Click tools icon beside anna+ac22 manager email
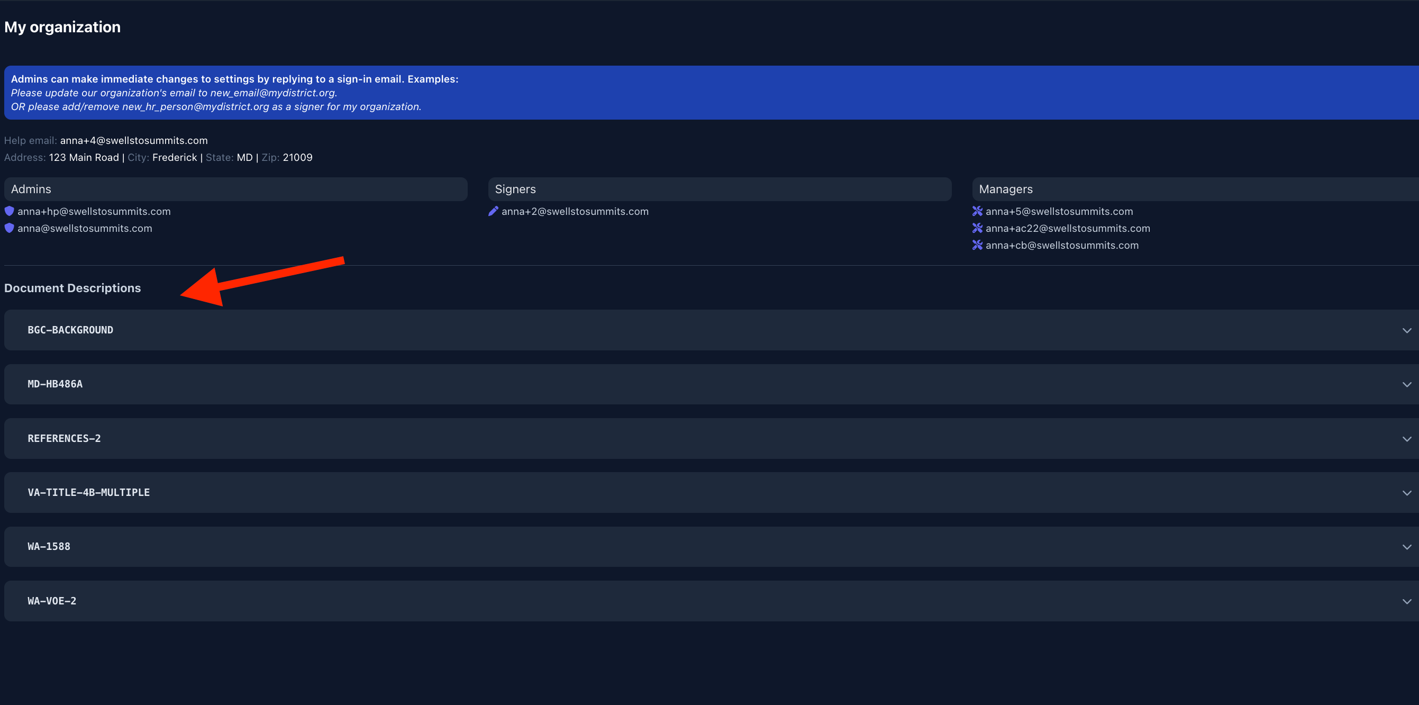Screen dimensions: 1419x705 click(977, 228)
